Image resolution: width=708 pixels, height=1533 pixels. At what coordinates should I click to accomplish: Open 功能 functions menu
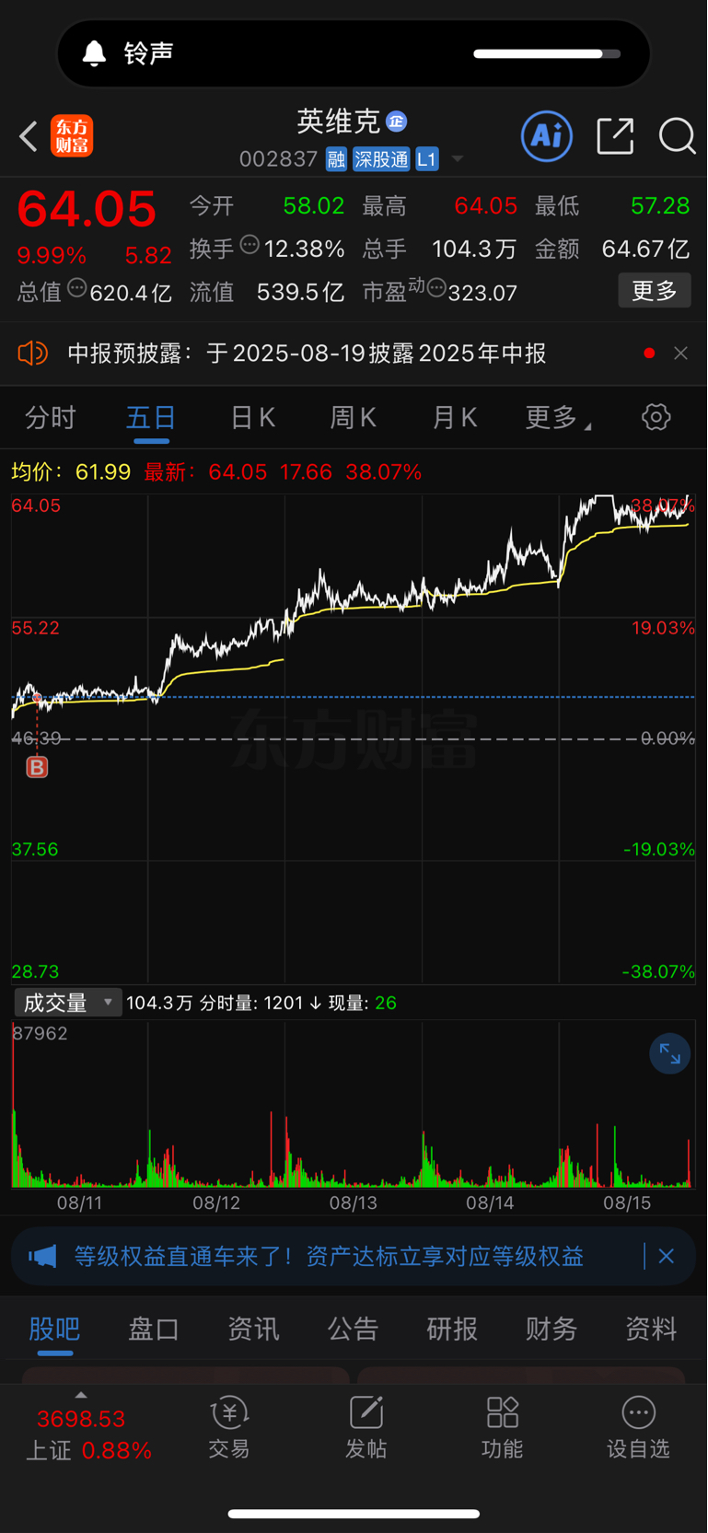pyautogui.click(x=503, y=1428)
